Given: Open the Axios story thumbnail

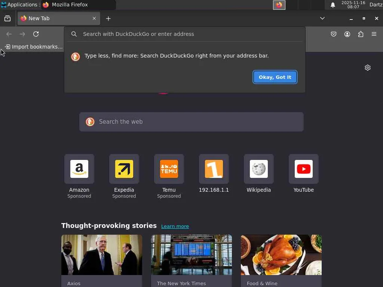Looking at the screenshot, I should 102,255.
